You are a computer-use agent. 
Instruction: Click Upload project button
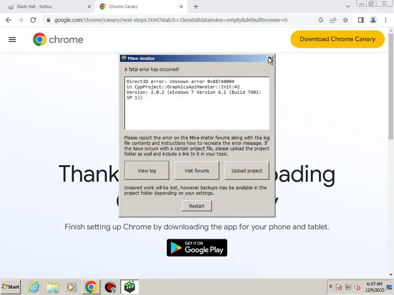pyautogui.click(x=247, y=171)
